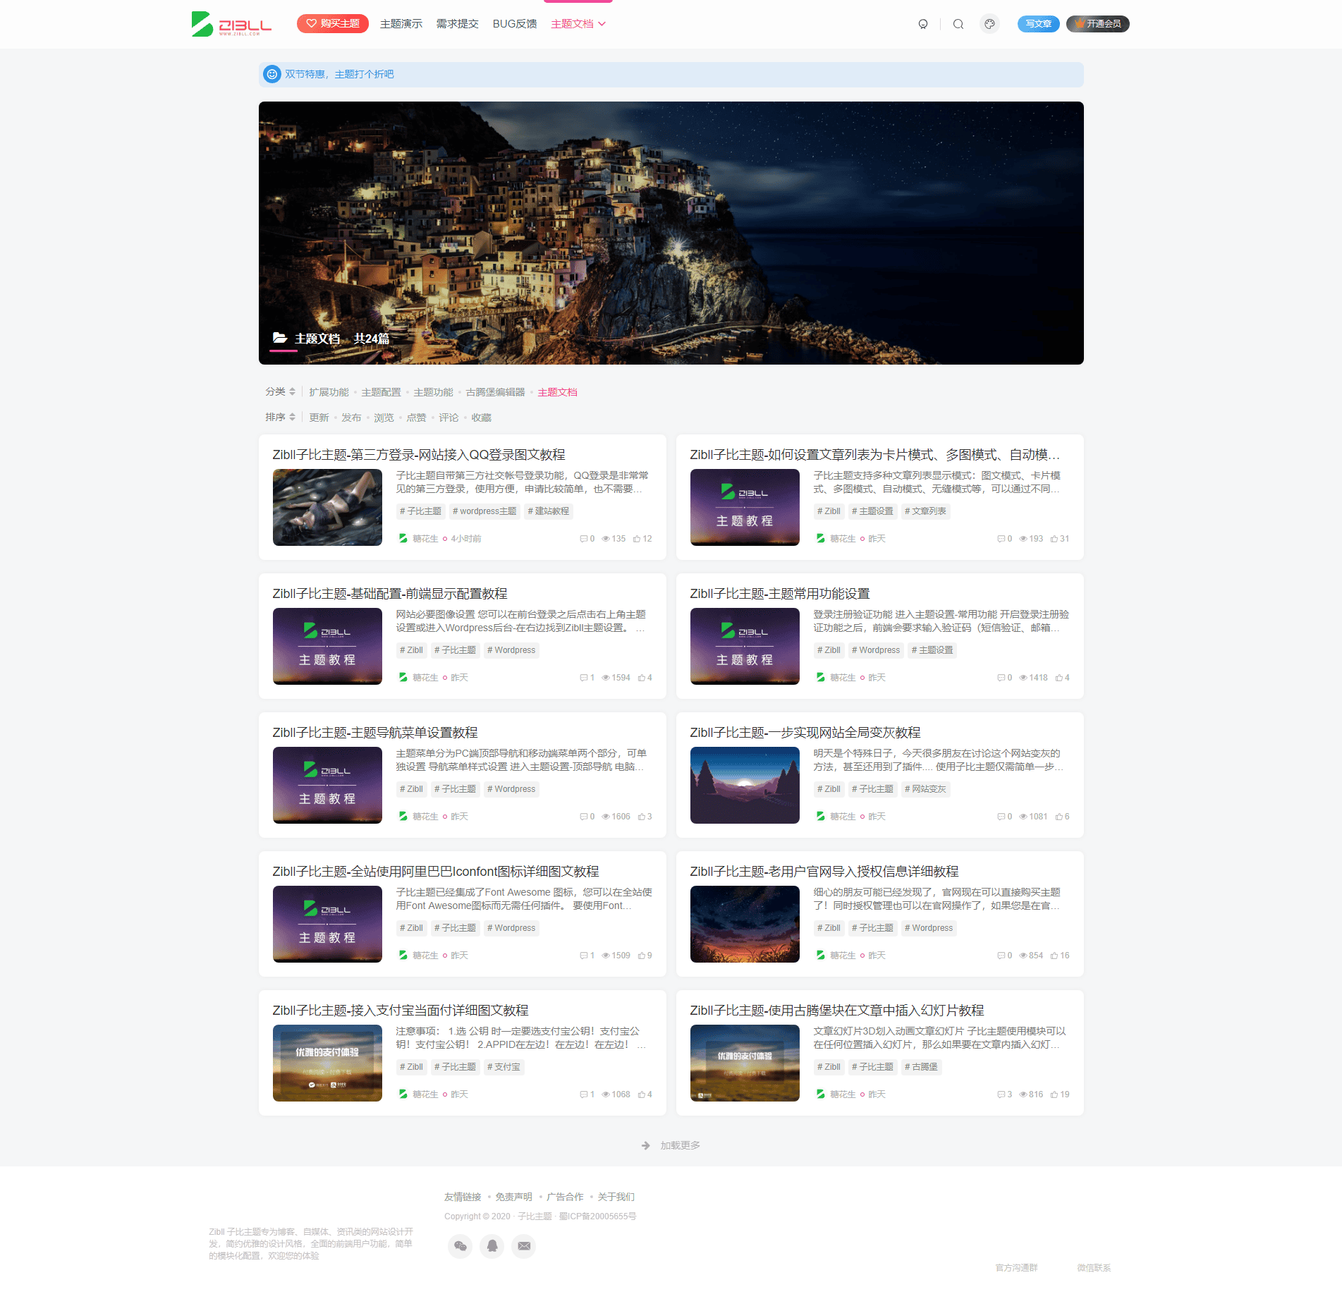The height and width of the screenshot is (1299, 1342).
Task: Select the 古腾堡编辑器 category tab
Action: click(495, 392)
